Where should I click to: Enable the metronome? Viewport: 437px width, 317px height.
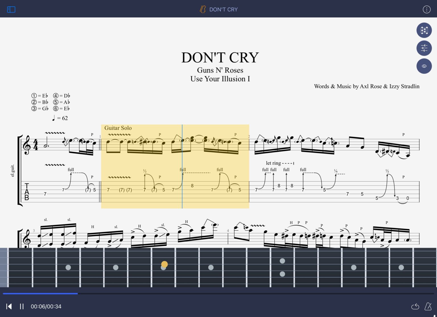pos(428,306)
